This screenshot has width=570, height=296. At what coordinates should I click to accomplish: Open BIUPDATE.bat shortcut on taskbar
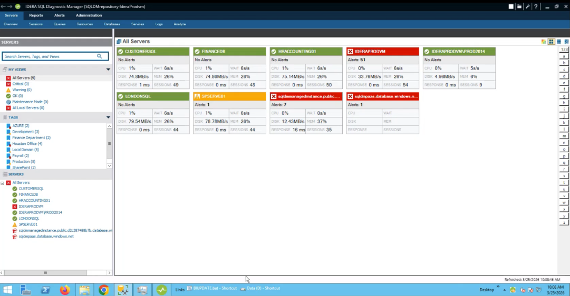pyautogui.click(x=212, y=289)
